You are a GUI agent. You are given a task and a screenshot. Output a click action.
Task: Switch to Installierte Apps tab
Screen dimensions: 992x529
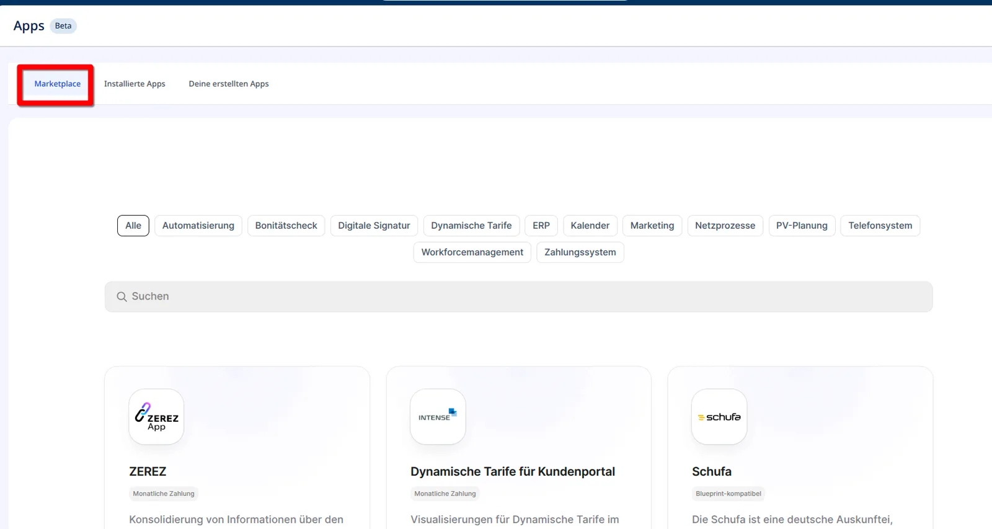(135, 84)
